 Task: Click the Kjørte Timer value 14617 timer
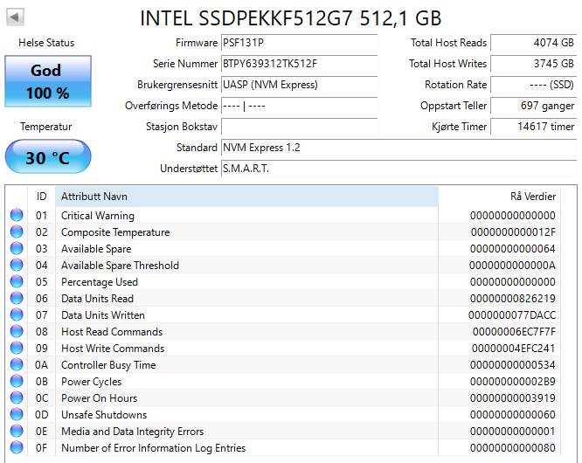click(x=533, y=127)
